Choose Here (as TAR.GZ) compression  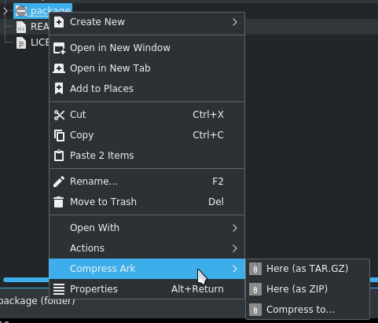point(307,269)
